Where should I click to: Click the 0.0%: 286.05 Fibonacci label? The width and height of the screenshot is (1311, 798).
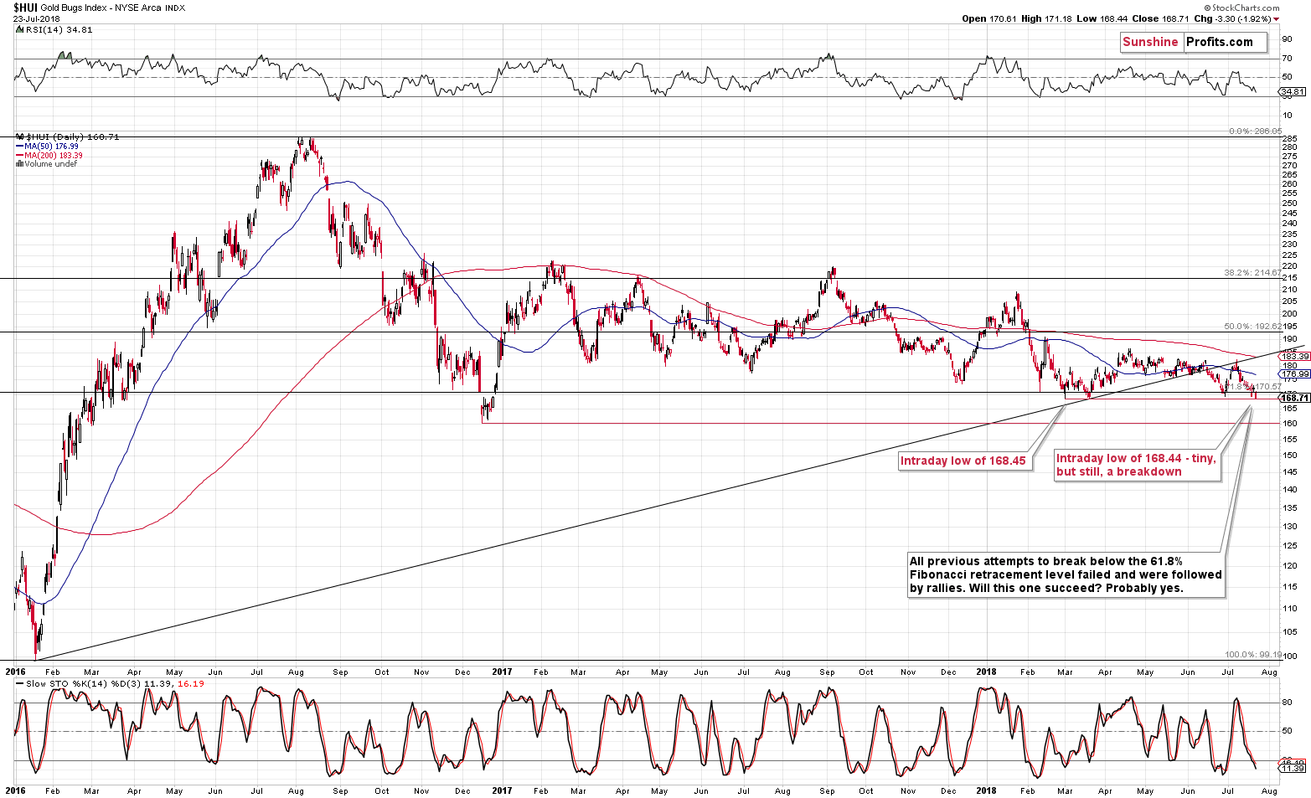click(x=1255, y=131)
